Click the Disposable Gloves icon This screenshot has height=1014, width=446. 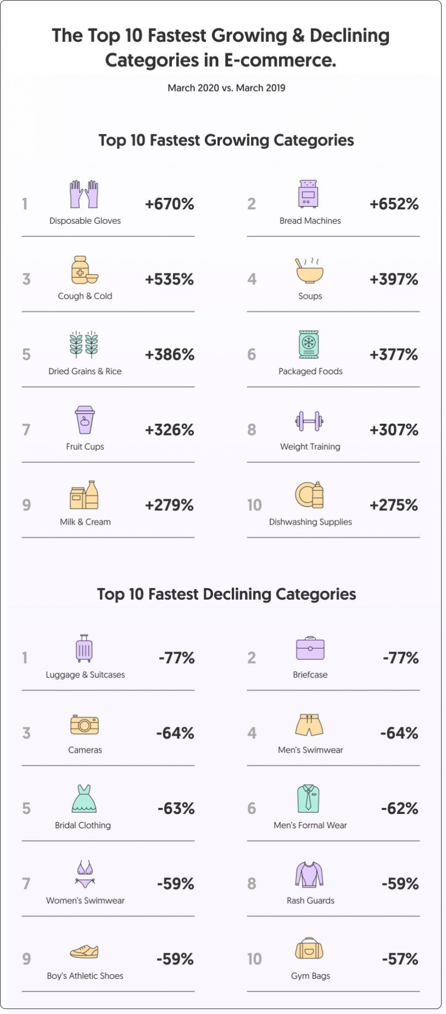[84, 194]
